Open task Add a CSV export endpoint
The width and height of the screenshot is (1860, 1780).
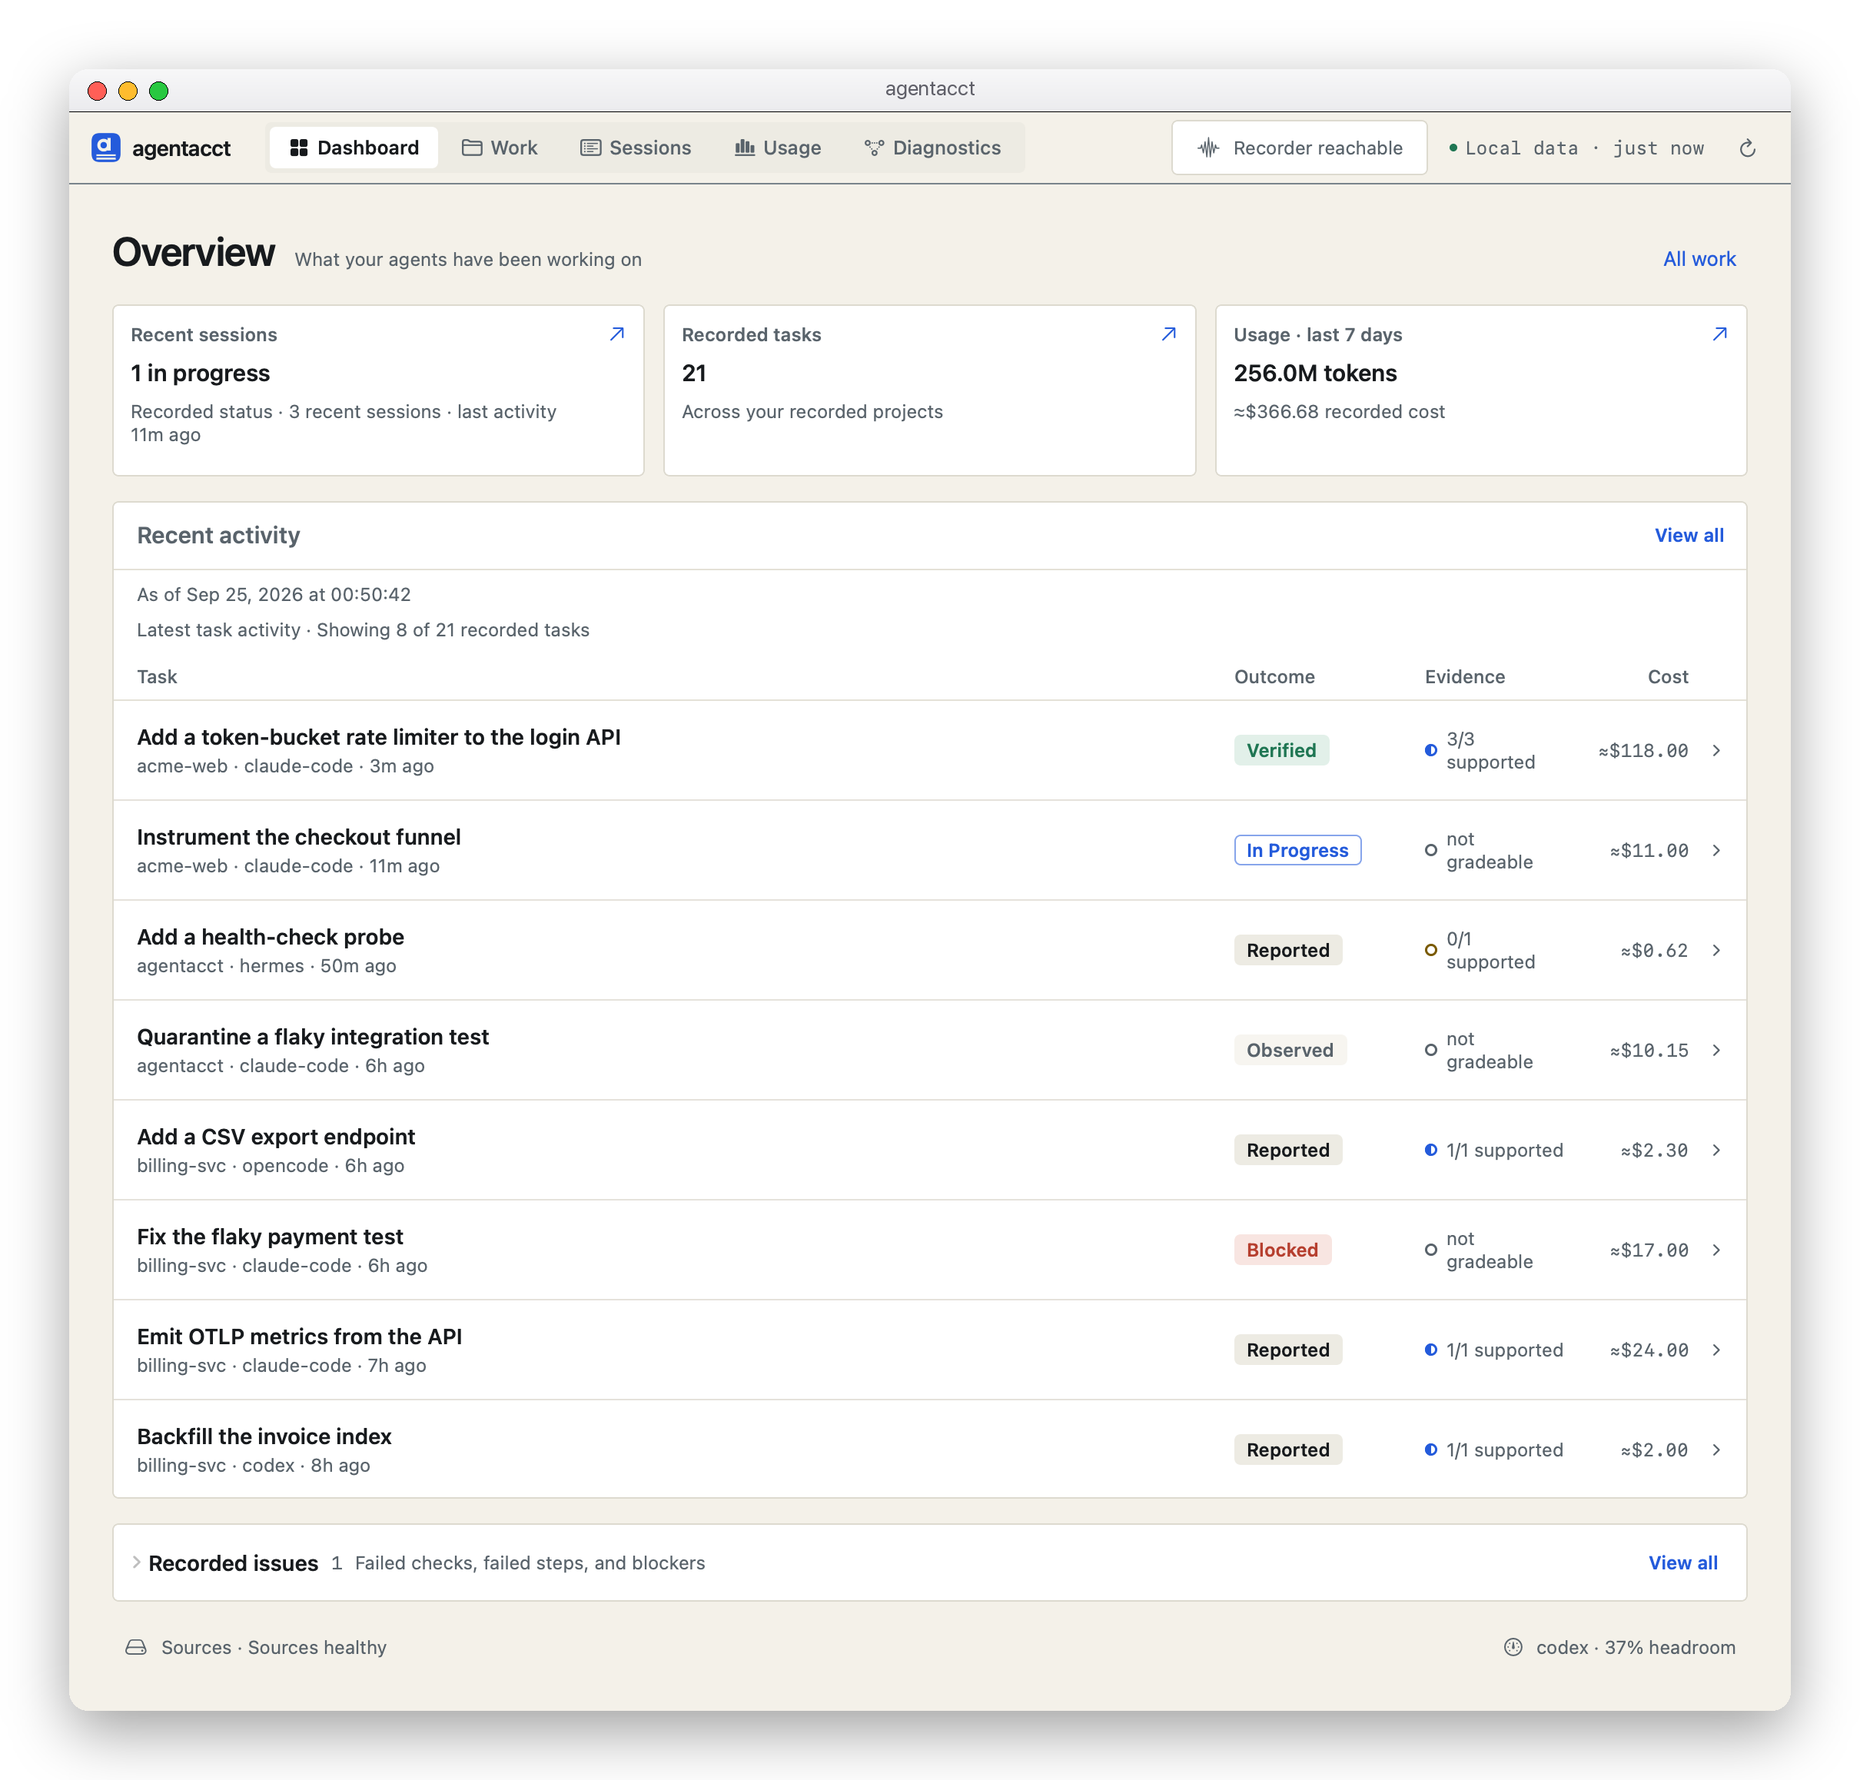point(276,1137)
